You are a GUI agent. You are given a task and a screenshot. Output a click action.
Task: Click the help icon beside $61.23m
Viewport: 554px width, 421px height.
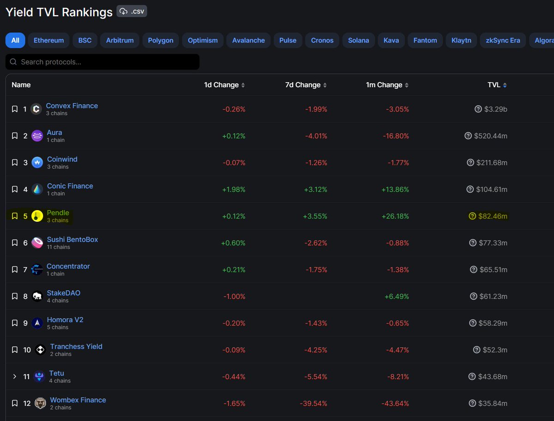coord(474,296)
